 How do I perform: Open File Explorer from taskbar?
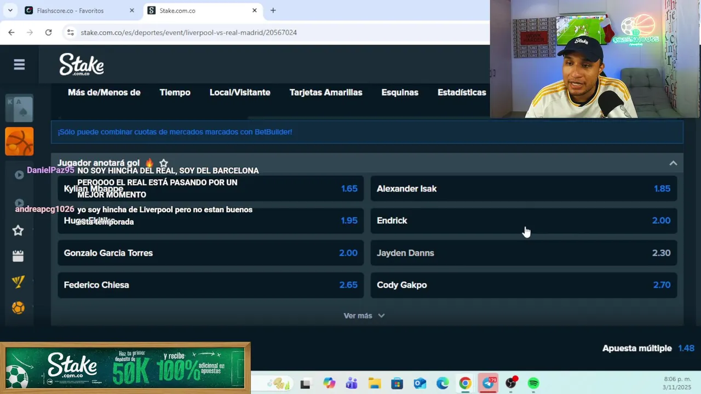tap(374, 384)
